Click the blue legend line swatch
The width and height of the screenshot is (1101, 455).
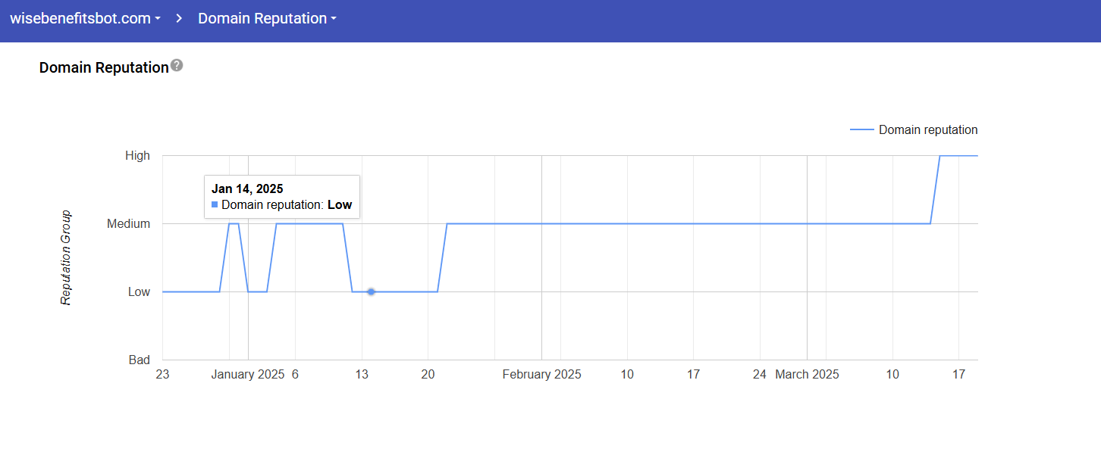[861, 130]
